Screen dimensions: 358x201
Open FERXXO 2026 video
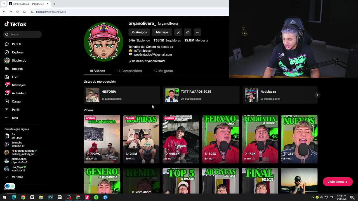point(220,139)
